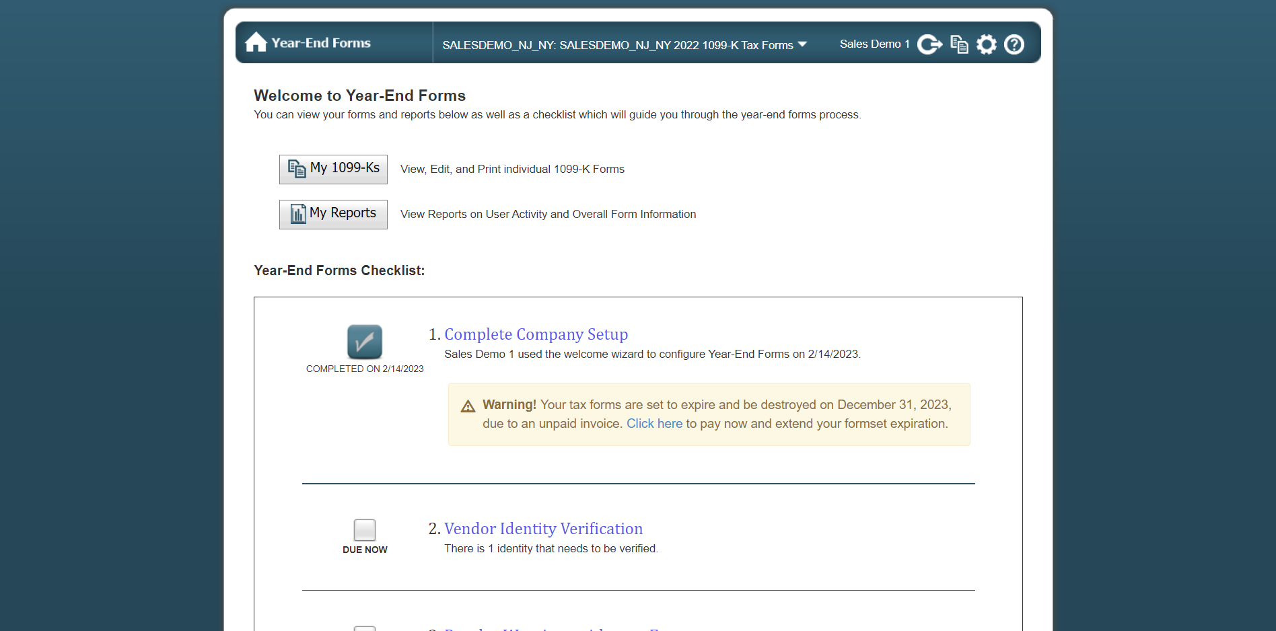Expand the tax forms dropdown arrow
The width and height of the screenshot is (1276, 631).
(x=802, y=44)
